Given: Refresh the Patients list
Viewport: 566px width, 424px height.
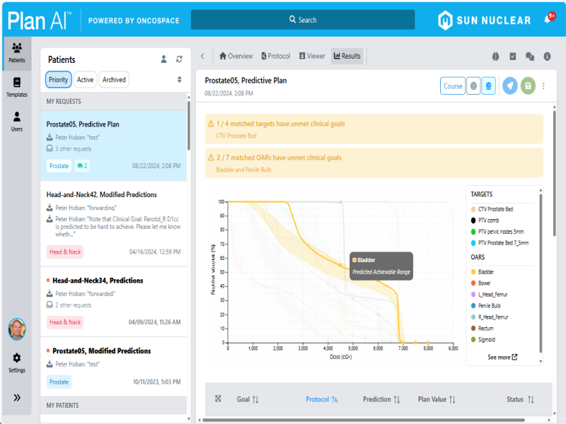Looking at the screenshot, I should pos(179,59).
